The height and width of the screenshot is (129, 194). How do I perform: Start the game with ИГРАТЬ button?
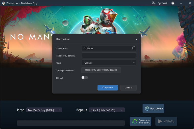pos(166,121)
